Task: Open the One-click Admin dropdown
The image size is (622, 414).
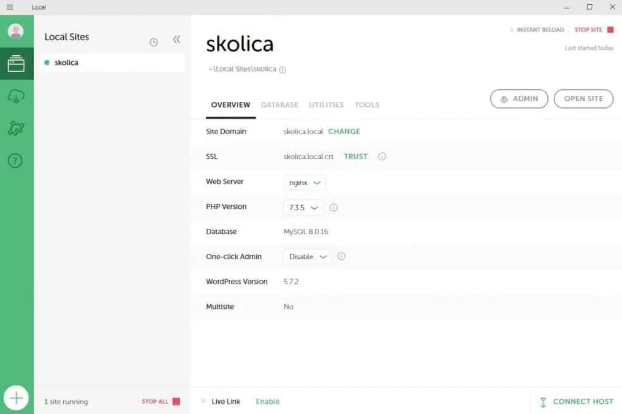Action: point(307,257)
